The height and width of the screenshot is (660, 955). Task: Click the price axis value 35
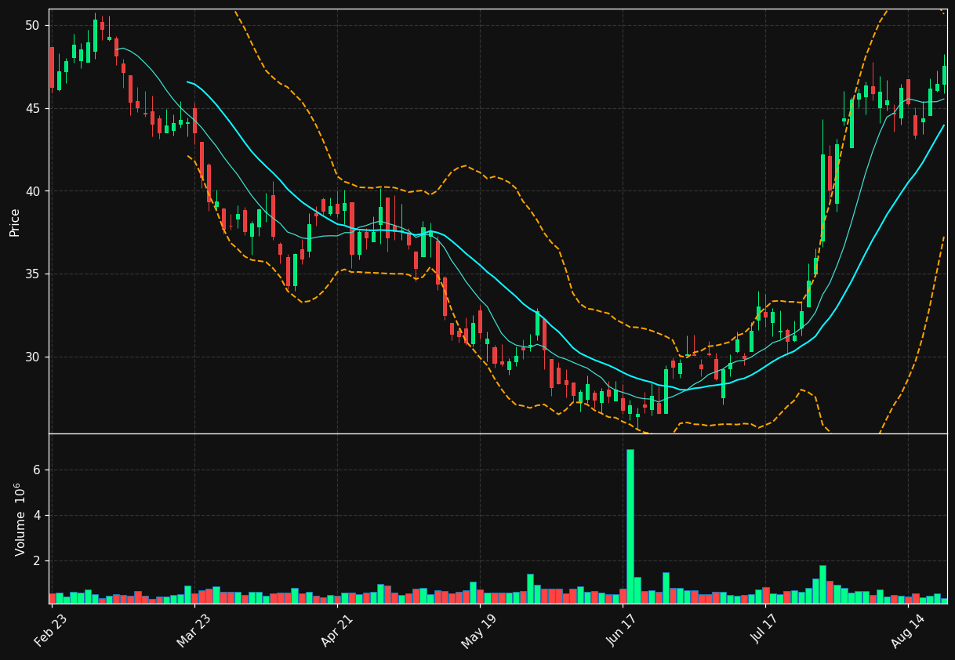pyautogui.click(x=31, y=274)
